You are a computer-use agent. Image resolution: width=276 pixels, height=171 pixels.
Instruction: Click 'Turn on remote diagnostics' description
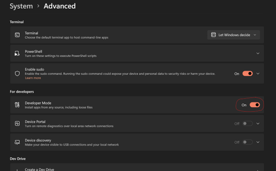click(x=69, y=126)
